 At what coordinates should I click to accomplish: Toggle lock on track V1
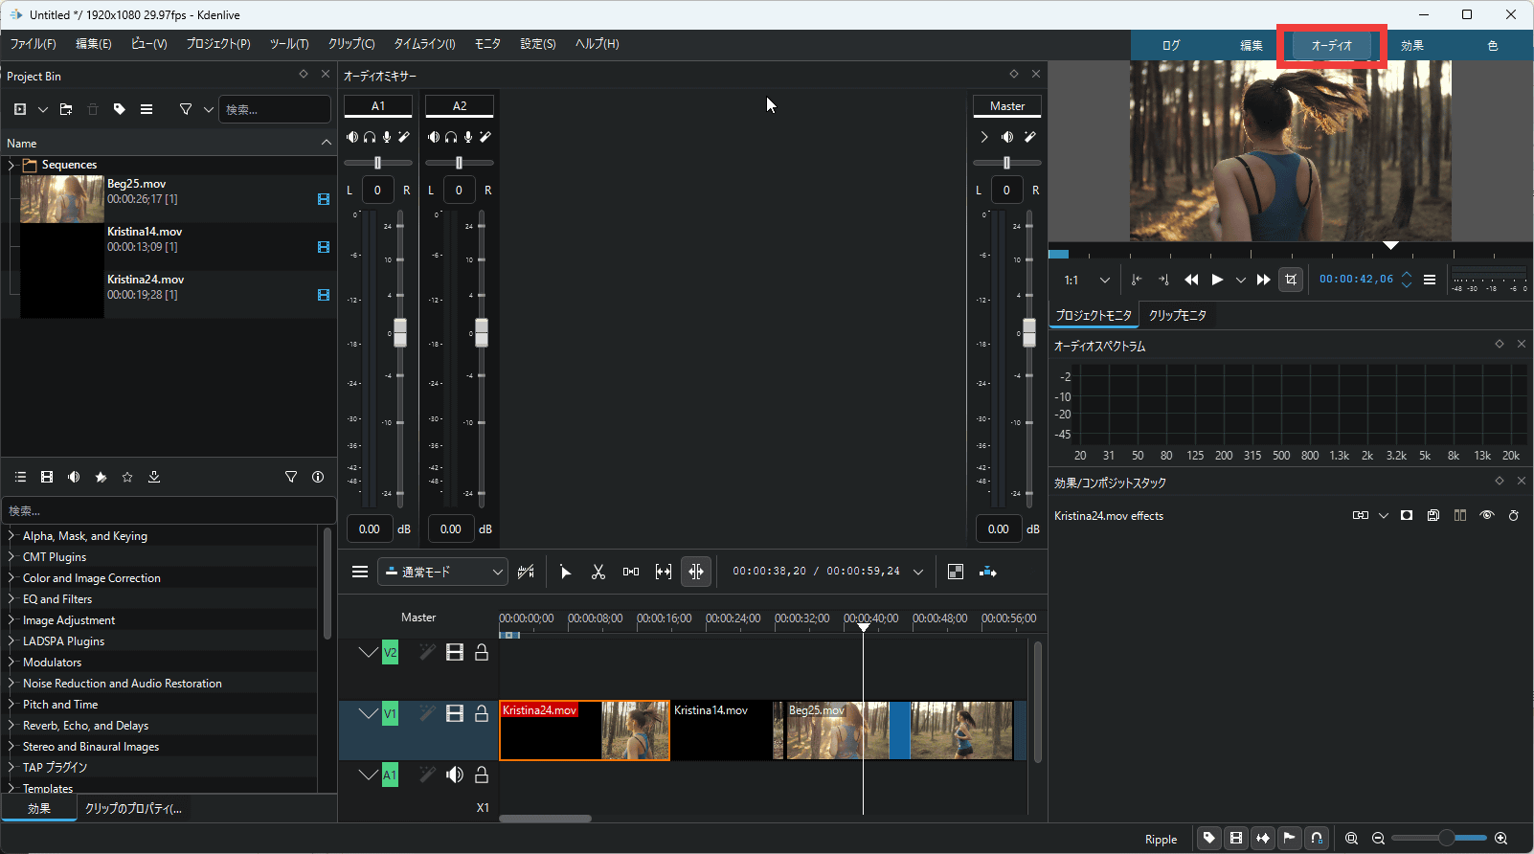(x=482, y=713)
